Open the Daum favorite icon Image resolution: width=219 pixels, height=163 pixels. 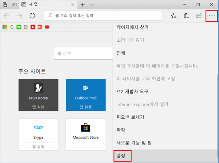tap(26, 27)
